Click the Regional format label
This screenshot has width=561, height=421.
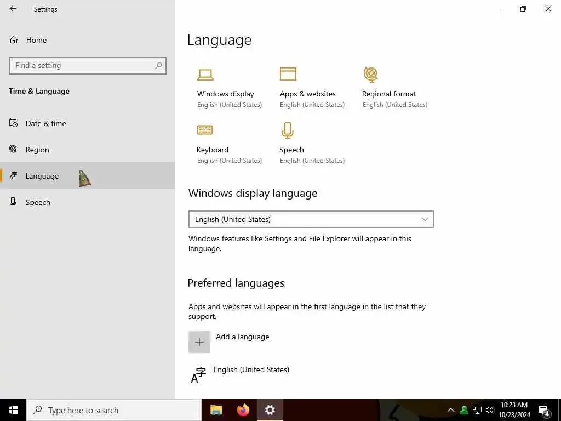point(389,94)
